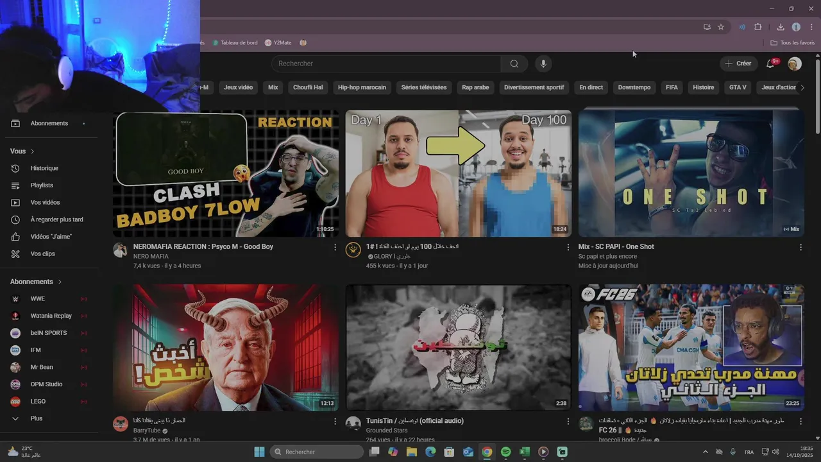Click the Grounded Stars channel avatar
Image resolution: width=821 pixels, height=462 pixels.
[x=353, y=424]
